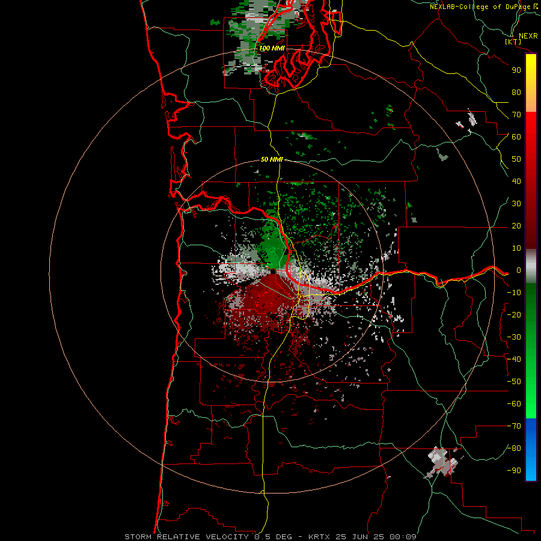Select the -90 knot scale value

[x=514, y=471]
